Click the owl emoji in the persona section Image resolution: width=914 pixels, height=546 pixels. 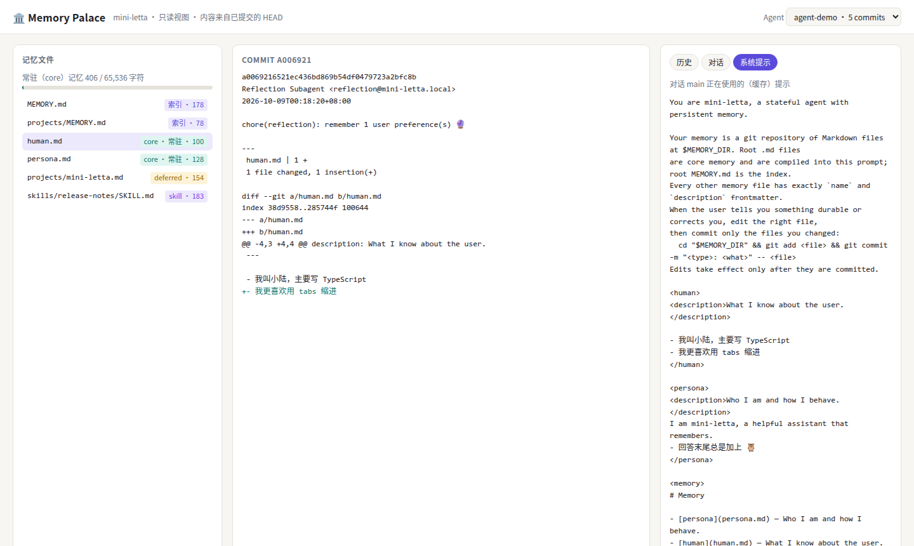coord(751,448)
